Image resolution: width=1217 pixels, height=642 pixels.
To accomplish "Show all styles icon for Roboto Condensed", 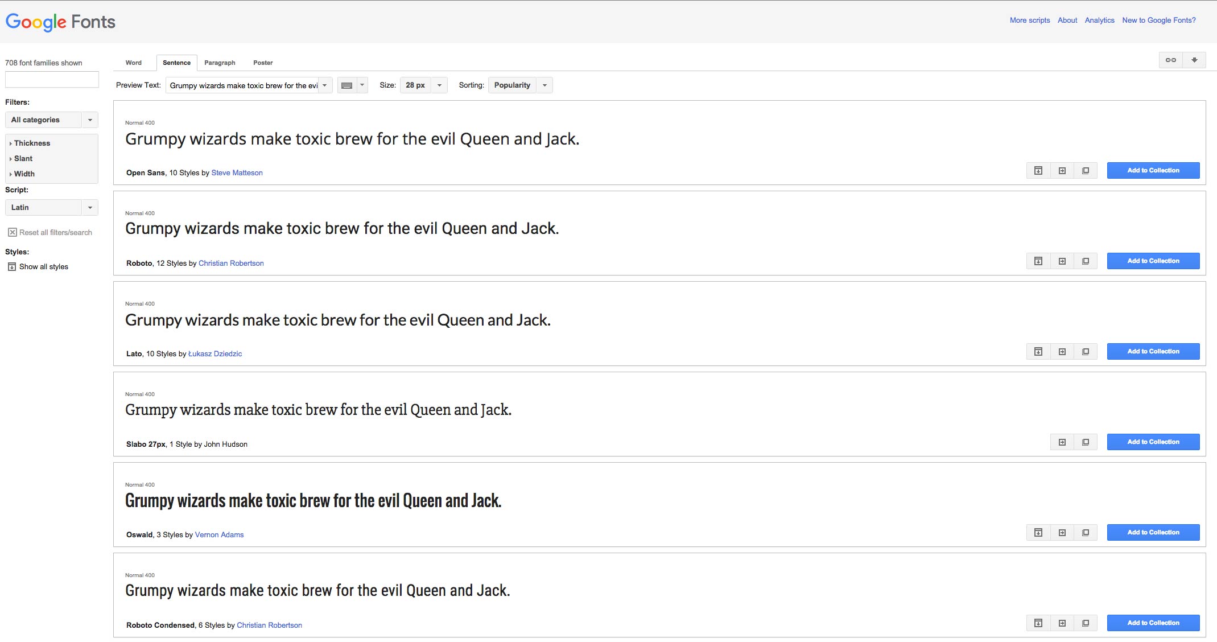I will point(1038,623).
